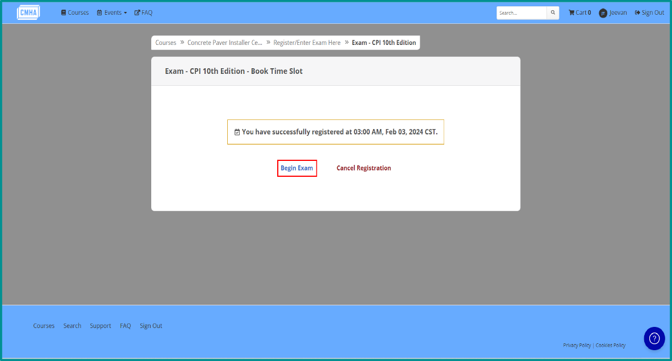Click the Sign Out arrow icon in header
Image resolution: width=672 pixels, height=361 pixels.
[x=637, y=13]
